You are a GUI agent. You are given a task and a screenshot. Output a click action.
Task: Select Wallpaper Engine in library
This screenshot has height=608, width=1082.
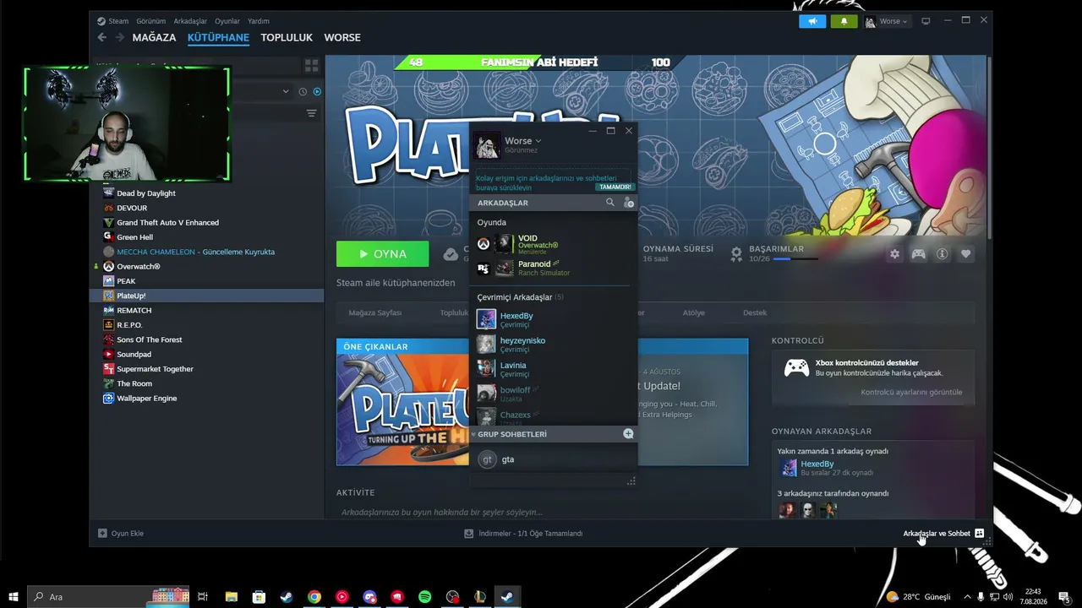(147, 399)
